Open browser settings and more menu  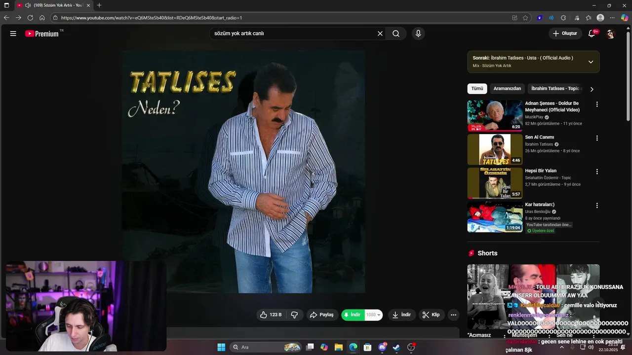click(613, 18)
